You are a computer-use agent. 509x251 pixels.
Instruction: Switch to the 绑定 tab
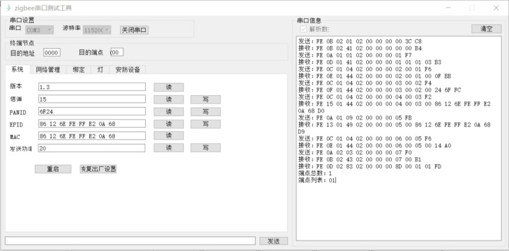click(x=79, y=70)
